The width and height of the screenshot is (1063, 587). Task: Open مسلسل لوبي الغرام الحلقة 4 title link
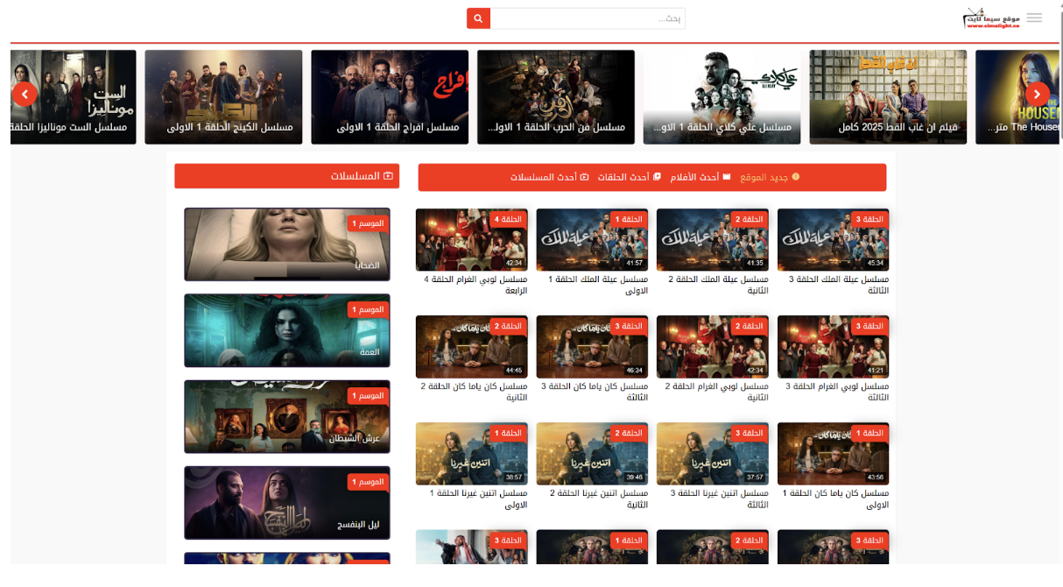(472, 284)
